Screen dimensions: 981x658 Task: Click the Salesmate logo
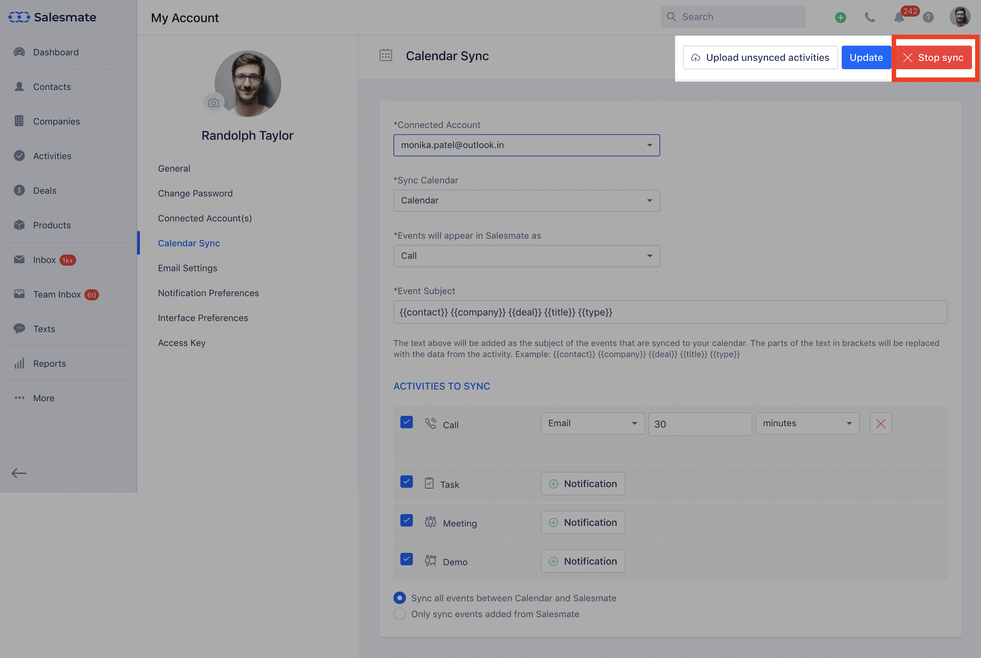pos(52,17)
